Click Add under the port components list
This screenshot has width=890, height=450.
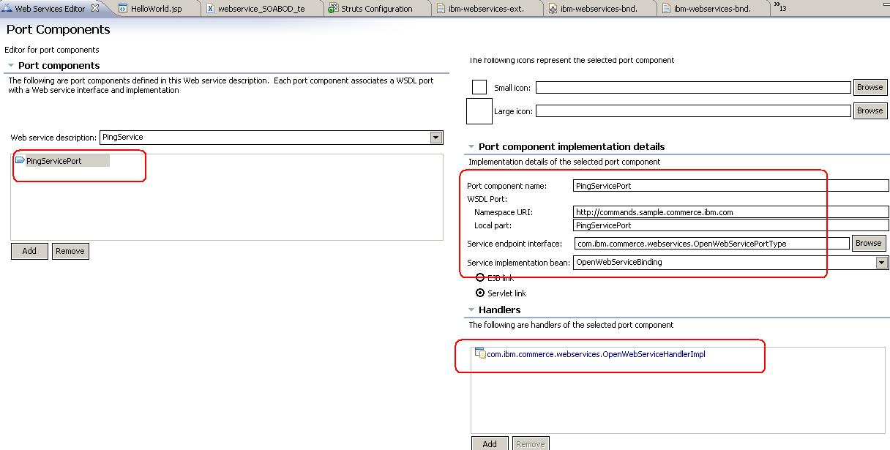[x=29, y=251]
